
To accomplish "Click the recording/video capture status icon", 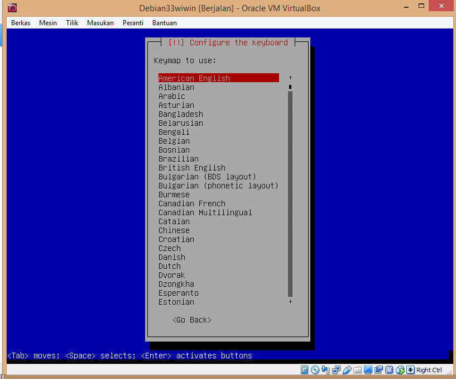I will click(x=378, y=370).
